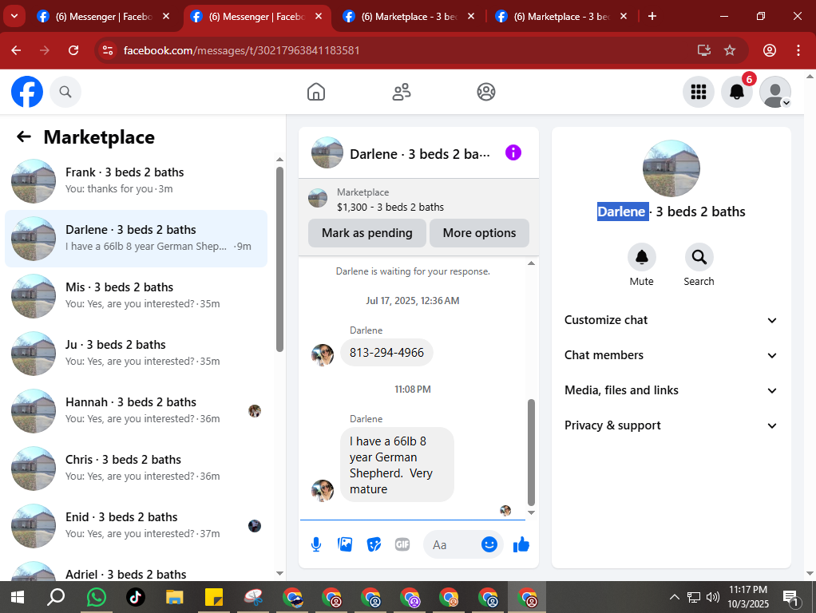The width and height of the screenshot is (816, 613).
Task: Open Mis conversation
Action: 136,296
